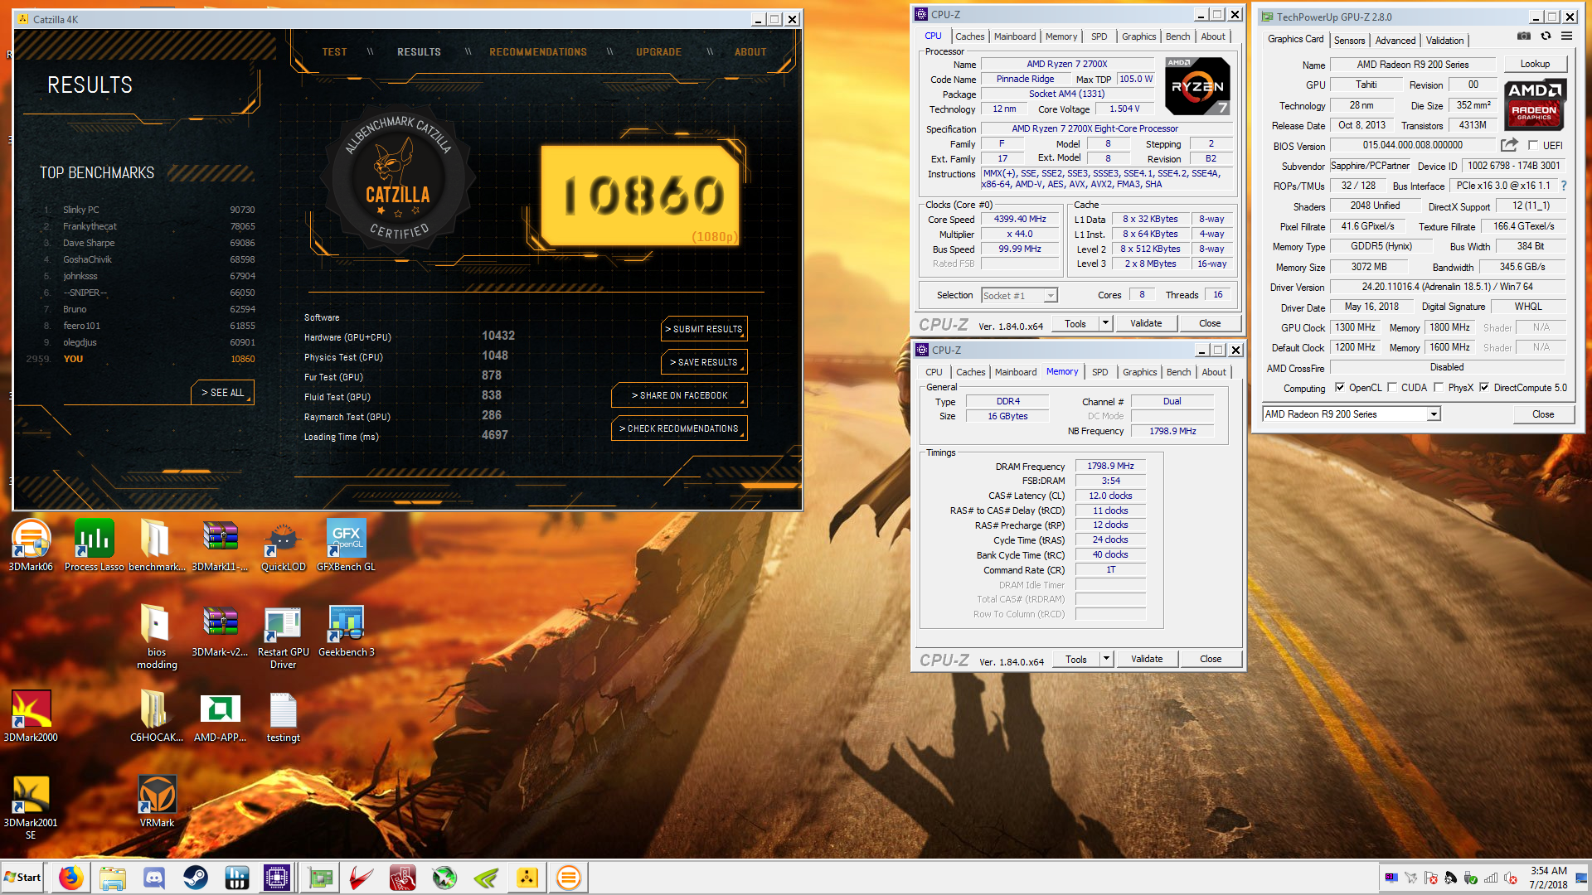Toggle the CUDA checkbox
Image resolution: width=1592 pixels, height=895 pixels.
pyautogui.click(x=1392, y=387)
